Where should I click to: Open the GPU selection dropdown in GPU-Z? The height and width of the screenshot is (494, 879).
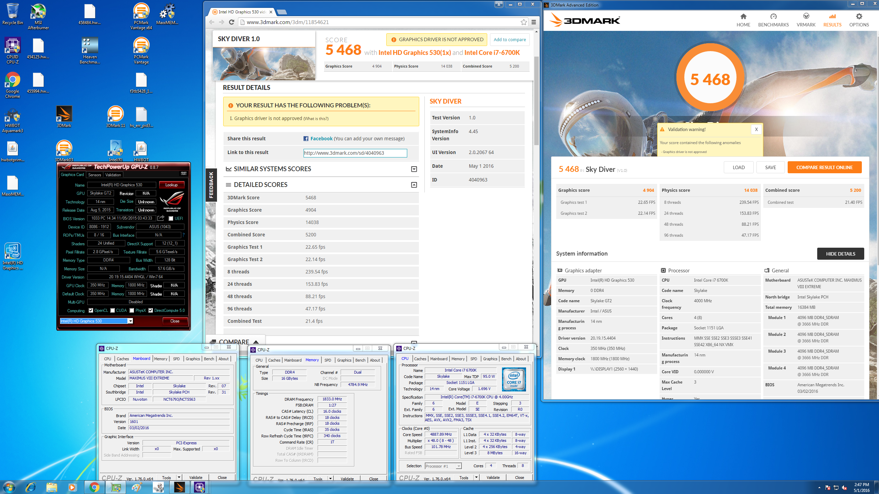tap(130, 321)
